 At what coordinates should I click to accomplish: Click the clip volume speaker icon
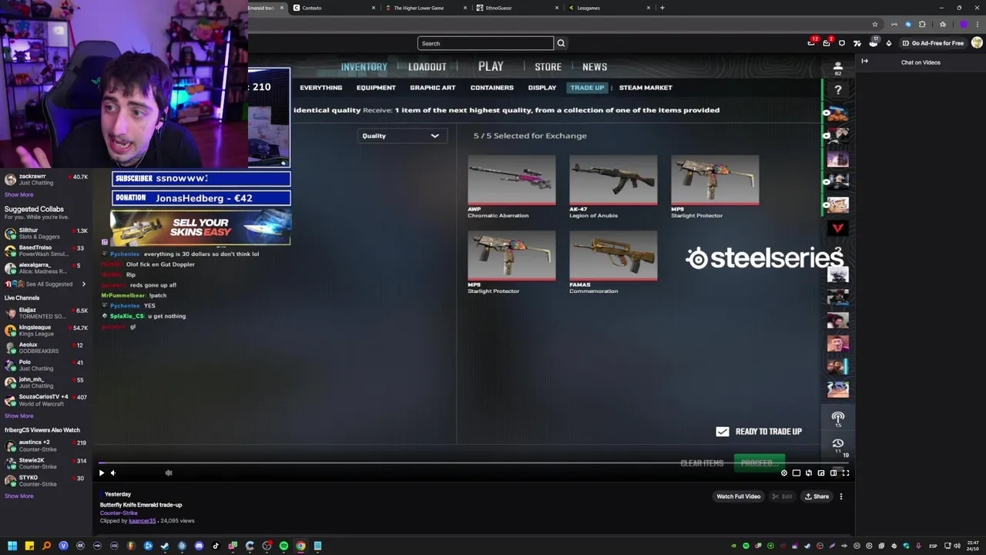tap(113, 473)
